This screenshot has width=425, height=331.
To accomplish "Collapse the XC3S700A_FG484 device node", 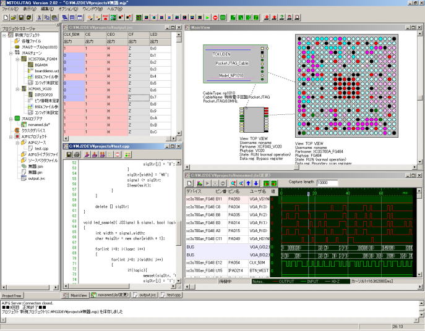I will click(x=17, y=59).
